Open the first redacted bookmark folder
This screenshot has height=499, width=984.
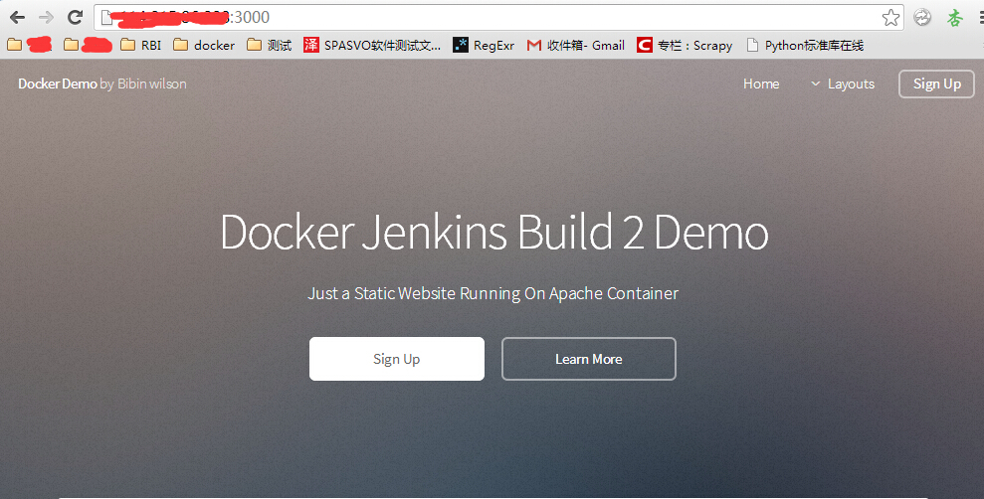pos(30,45)
